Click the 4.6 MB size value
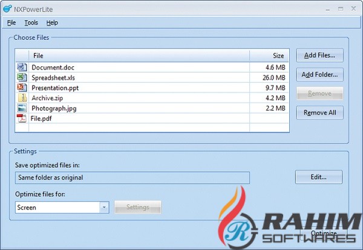363x250 pixels. pos(275,68)
